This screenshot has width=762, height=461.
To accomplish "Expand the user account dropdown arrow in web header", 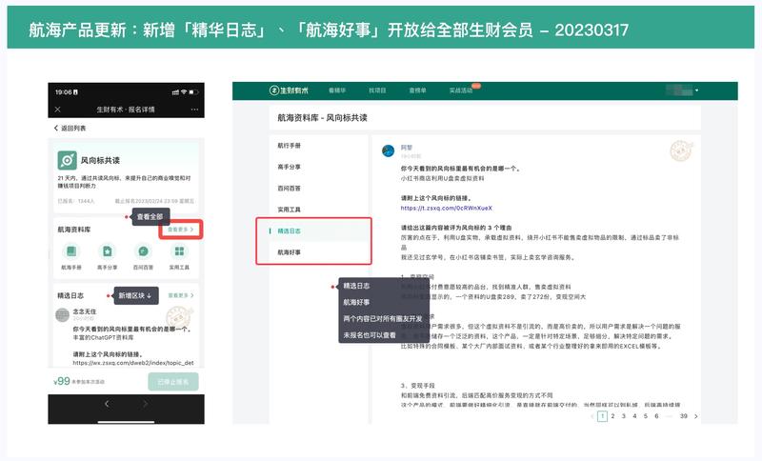I will [x=696, y=90].
